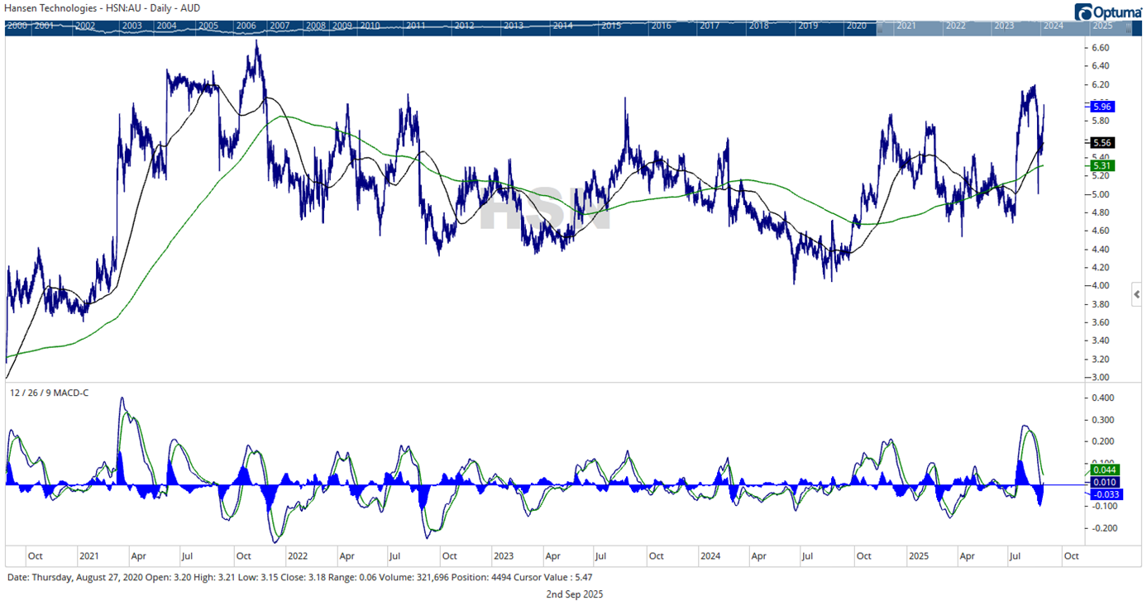Click the green 5.31 moving average marker
1147x610 pixels.
1101,165
